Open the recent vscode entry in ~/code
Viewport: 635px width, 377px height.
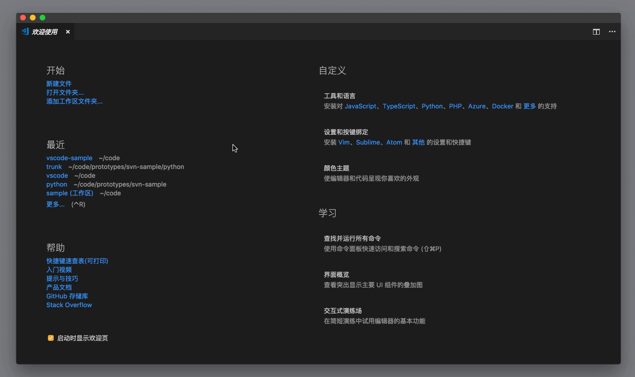tap(57, 176)
